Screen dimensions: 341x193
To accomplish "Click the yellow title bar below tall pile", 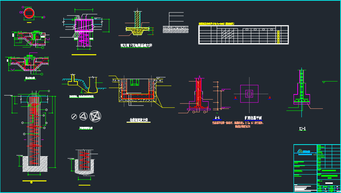I will (x=34, y=181).
